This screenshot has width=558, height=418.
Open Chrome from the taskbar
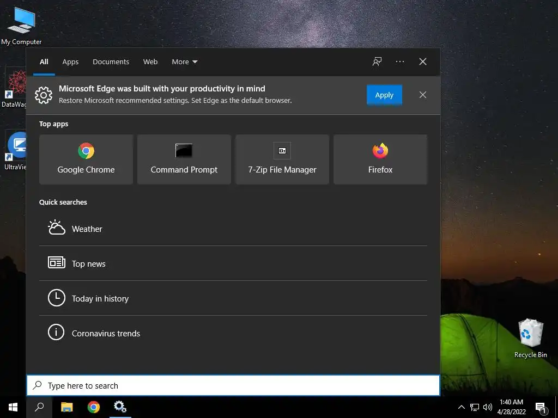click(94, 407)
